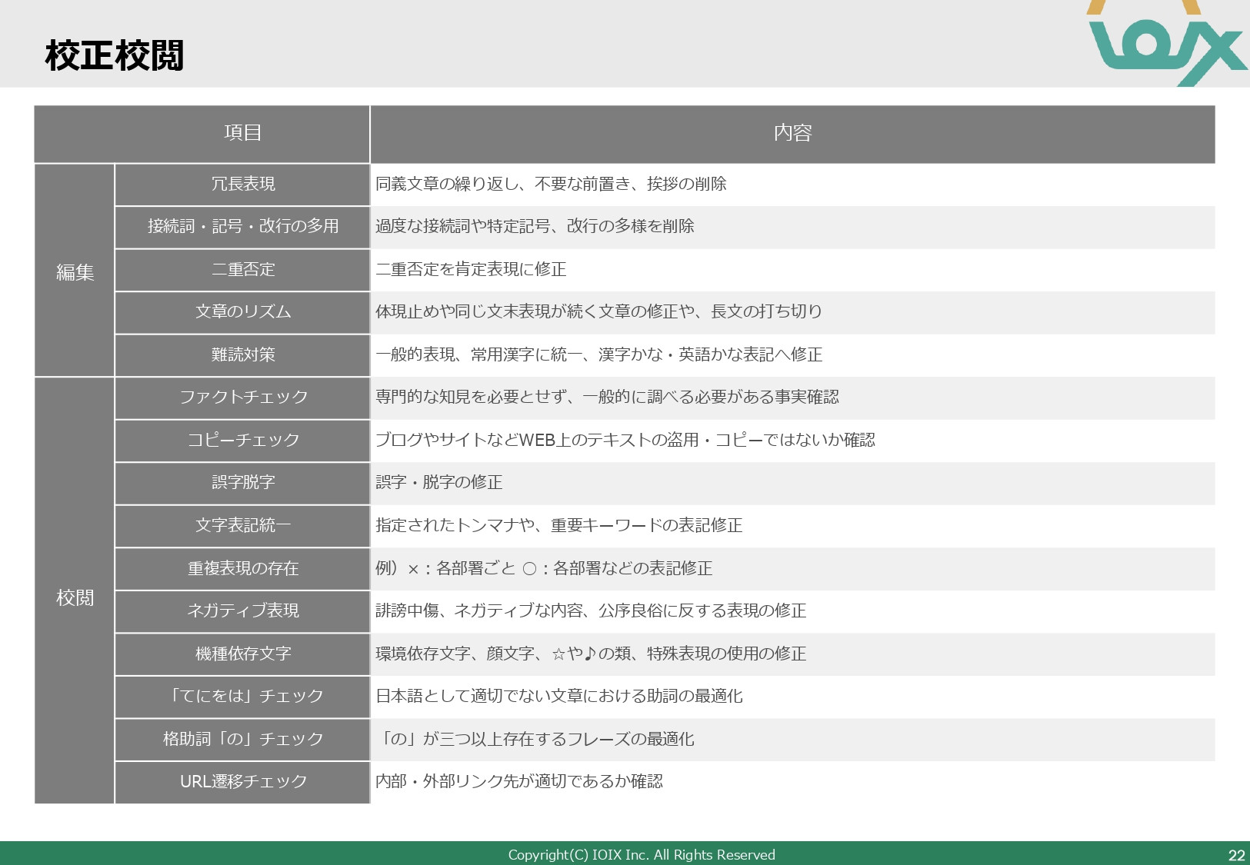Select the 校正校閲 slide title
The width and height of the screenshot is (1250, 865).
[x=115, y=55]
